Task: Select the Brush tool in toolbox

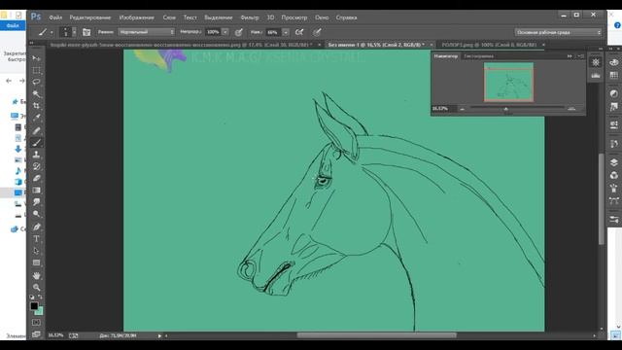Action: [x=36, y=143]
